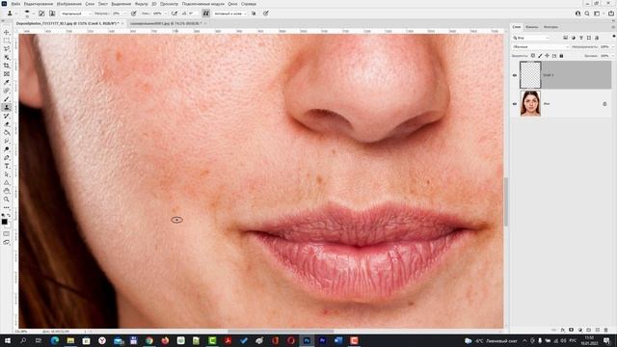Select the Rectangular Marquee tool
This screenshot has width=617, height=347.
(7, 40)
